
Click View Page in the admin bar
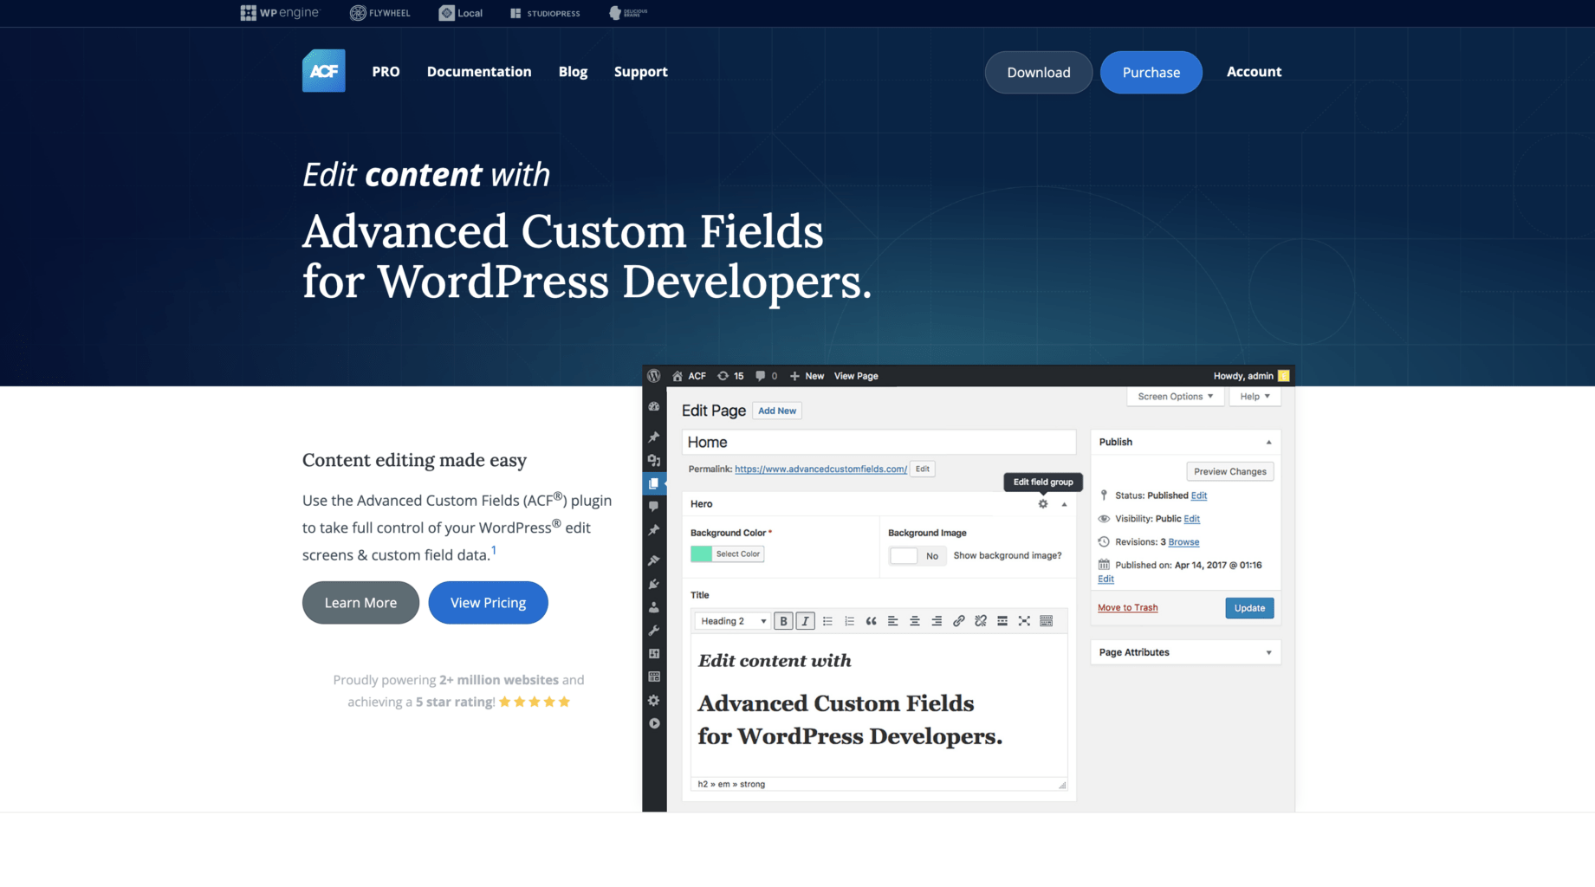[856, 376]
